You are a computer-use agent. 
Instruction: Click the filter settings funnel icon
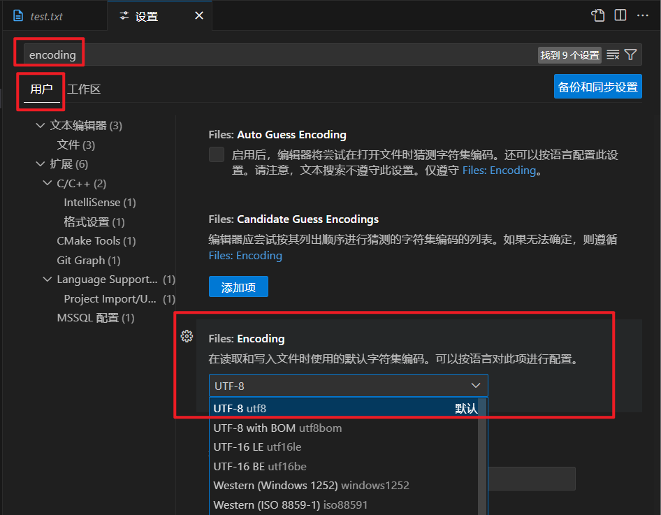(631, 55)
